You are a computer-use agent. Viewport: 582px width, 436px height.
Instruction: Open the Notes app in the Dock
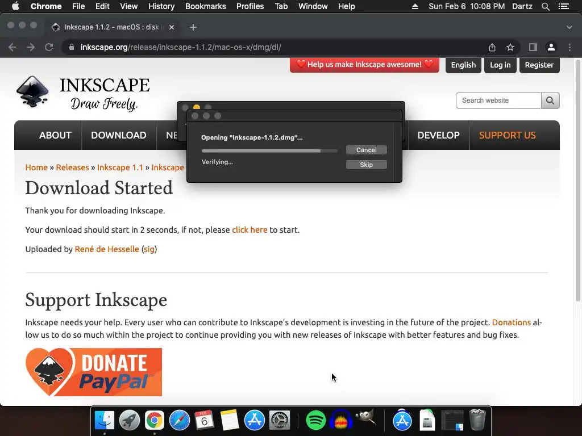(230, 421)
